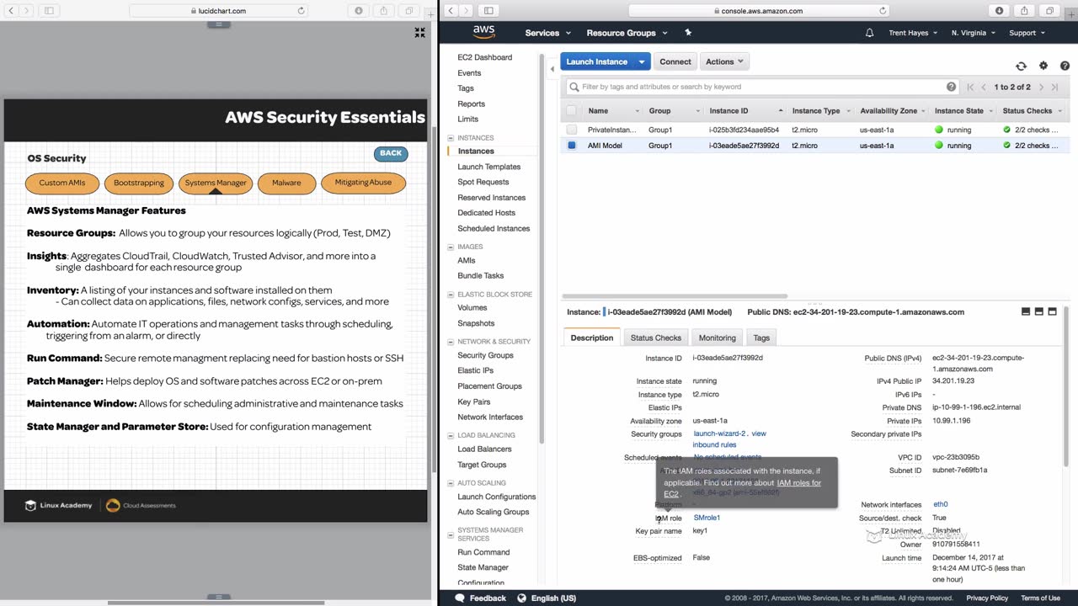Open the Trent Hayes account menu
Screen dimensions: 1078x606
point(913,33)
